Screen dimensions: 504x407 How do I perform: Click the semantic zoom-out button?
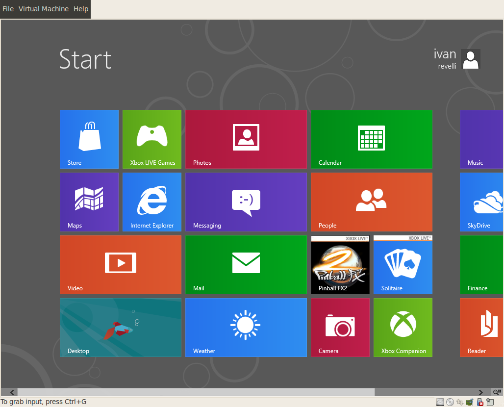pyautogui.click(x=497, y=392)
